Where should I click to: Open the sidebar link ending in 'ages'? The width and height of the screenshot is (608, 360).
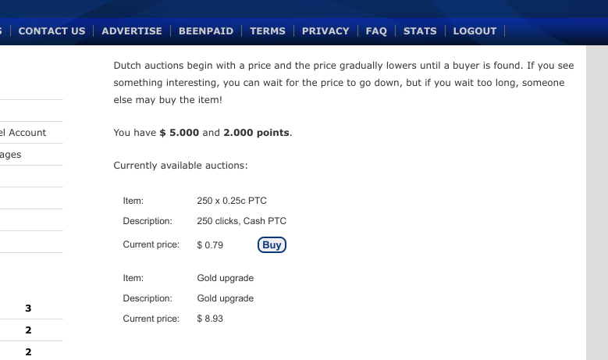(x=11, y=155)
